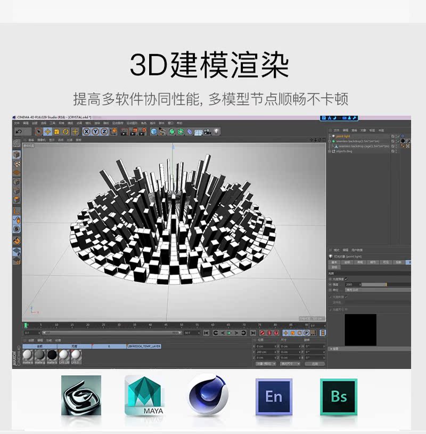Add a Light bulb object

(216, 132)
